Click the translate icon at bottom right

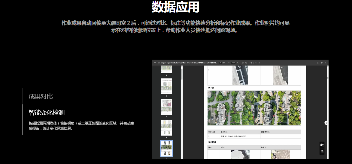click(x=322, y=145)
